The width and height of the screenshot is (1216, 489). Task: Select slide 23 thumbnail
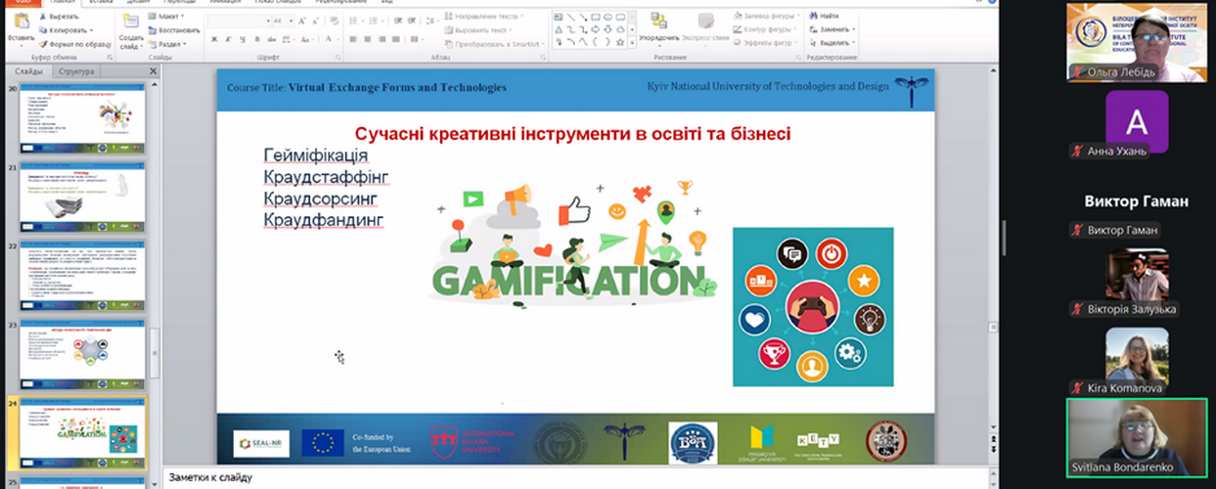[x=82, y=350]
